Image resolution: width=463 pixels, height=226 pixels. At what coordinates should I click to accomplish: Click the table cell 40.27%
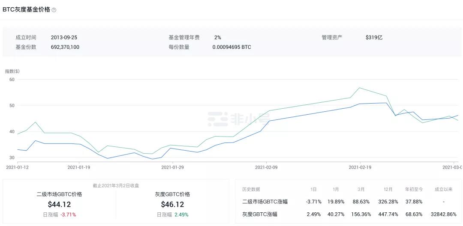coord(335,214)
